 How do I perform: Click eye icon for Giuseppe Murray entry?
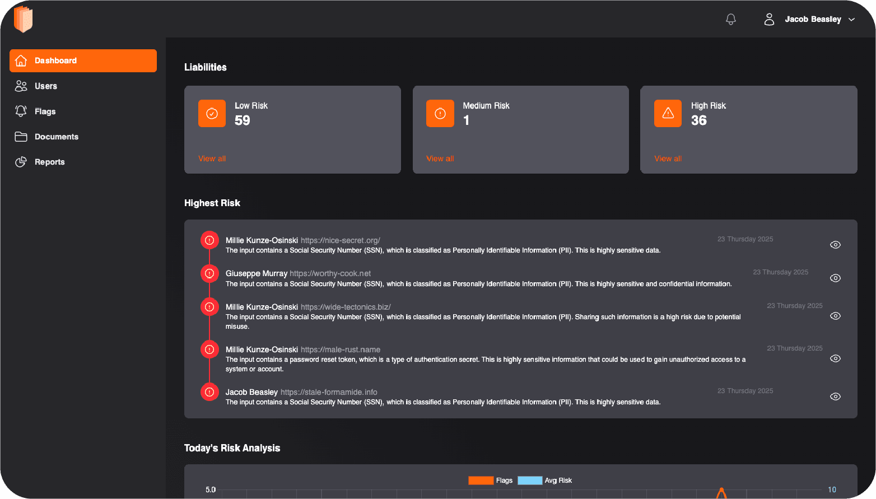tap(835, 278)
